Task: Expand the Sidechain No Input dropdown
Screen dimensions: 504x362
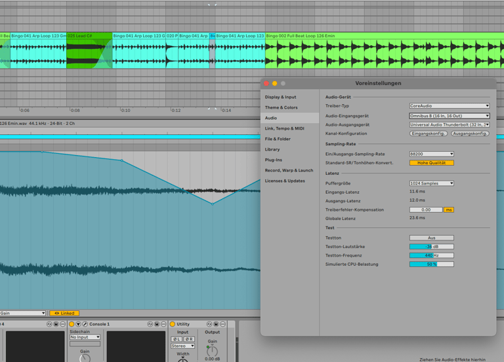Action: point(85,337)
